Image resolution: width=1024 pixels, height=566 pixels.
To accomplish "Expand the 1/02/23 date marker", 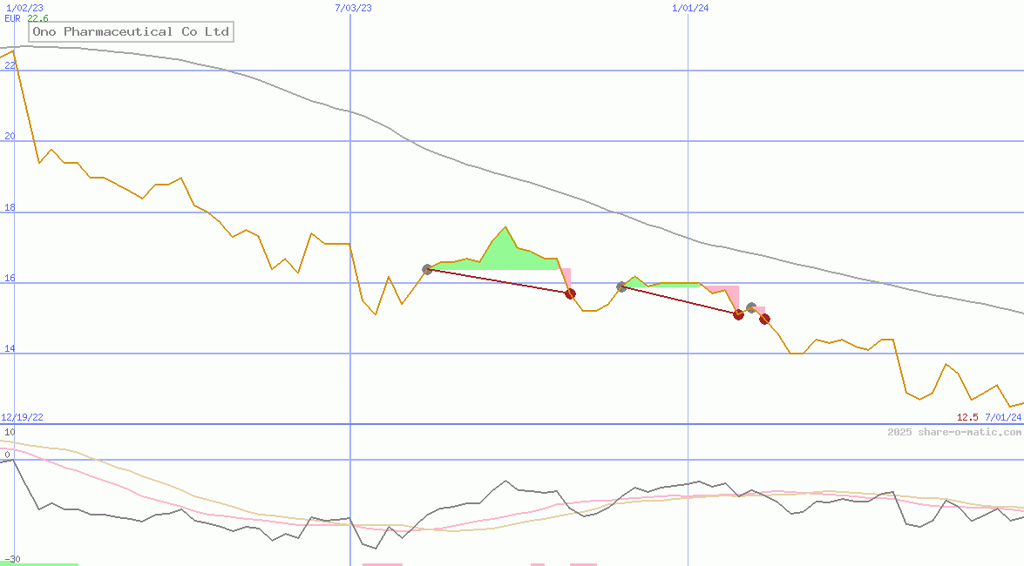I will [24, 7].
